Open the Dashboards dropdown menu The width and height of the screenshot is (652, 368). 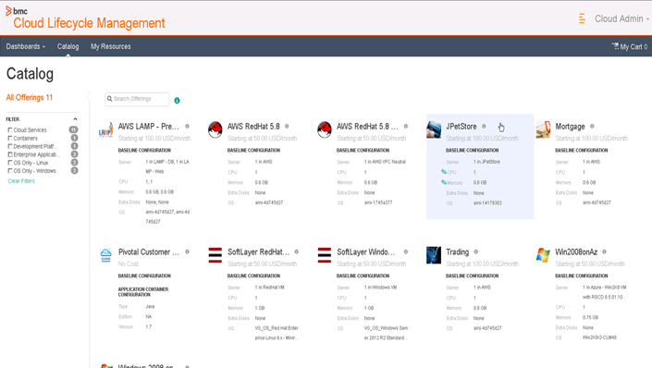25,46
